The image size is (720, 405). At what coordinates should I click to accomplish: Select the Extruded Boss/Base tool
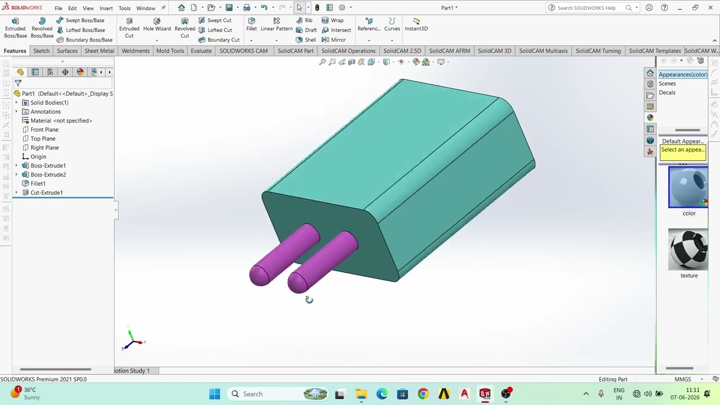pos(15,28)
